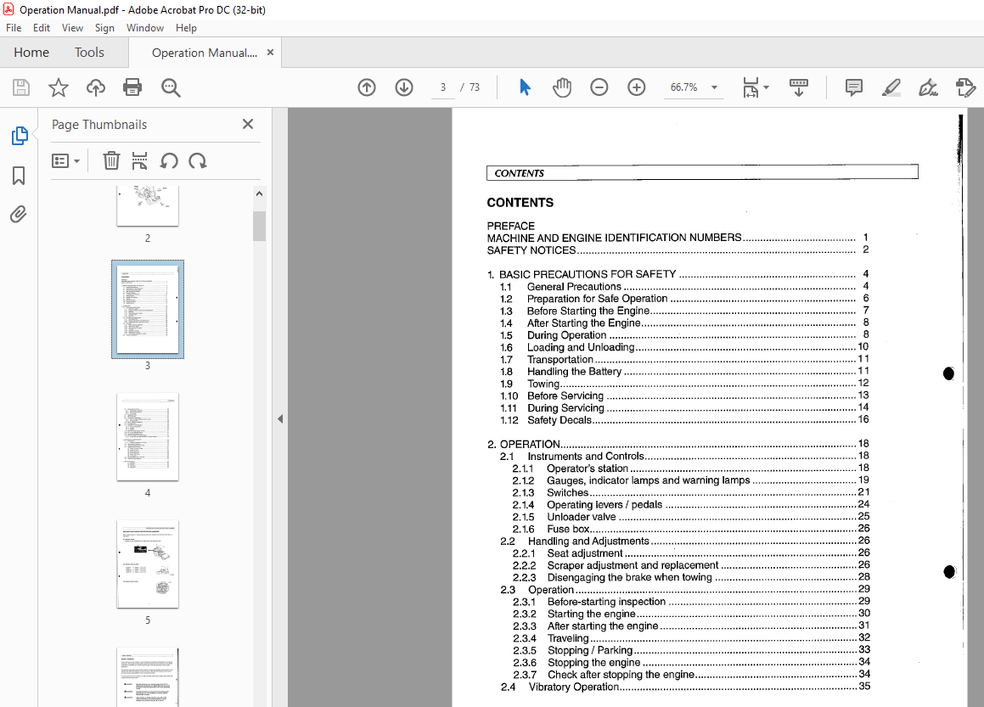Click 'Towing' contents entry
The height and width of the screenshot is (707, 984).
click(x=543, y=384)
